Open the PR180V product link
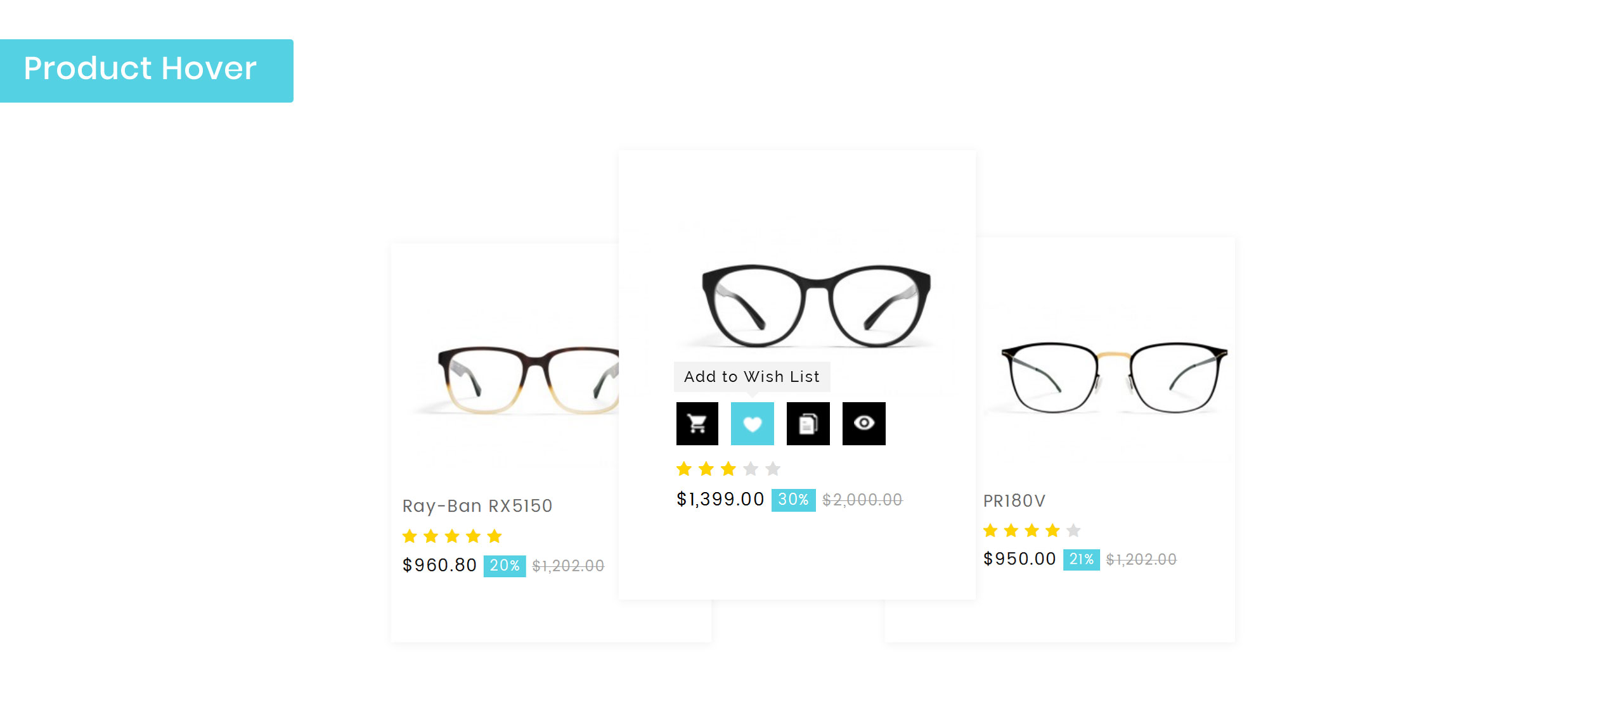 click(1014, 501)
